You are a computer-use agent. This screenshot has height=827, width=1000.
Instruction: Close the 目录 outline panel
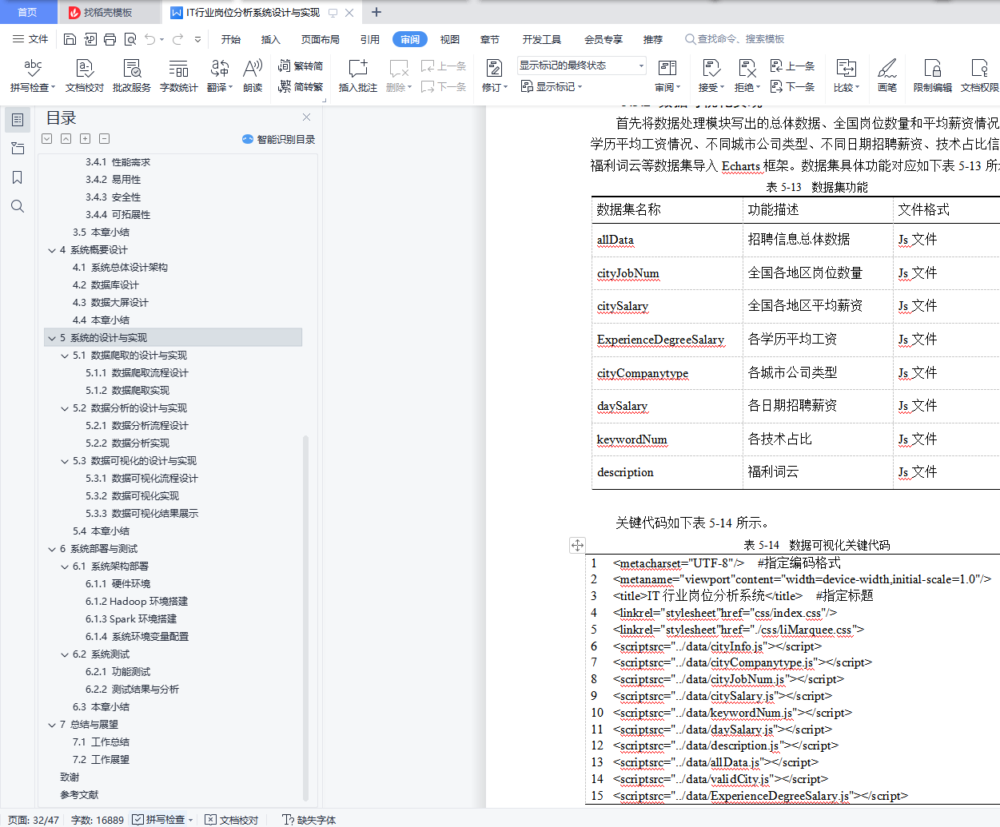pyautogui.click(x=306, y=117)
